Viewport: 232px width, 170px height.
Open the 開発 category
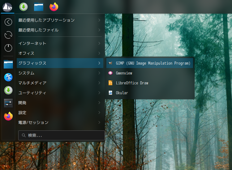point(60,103)
